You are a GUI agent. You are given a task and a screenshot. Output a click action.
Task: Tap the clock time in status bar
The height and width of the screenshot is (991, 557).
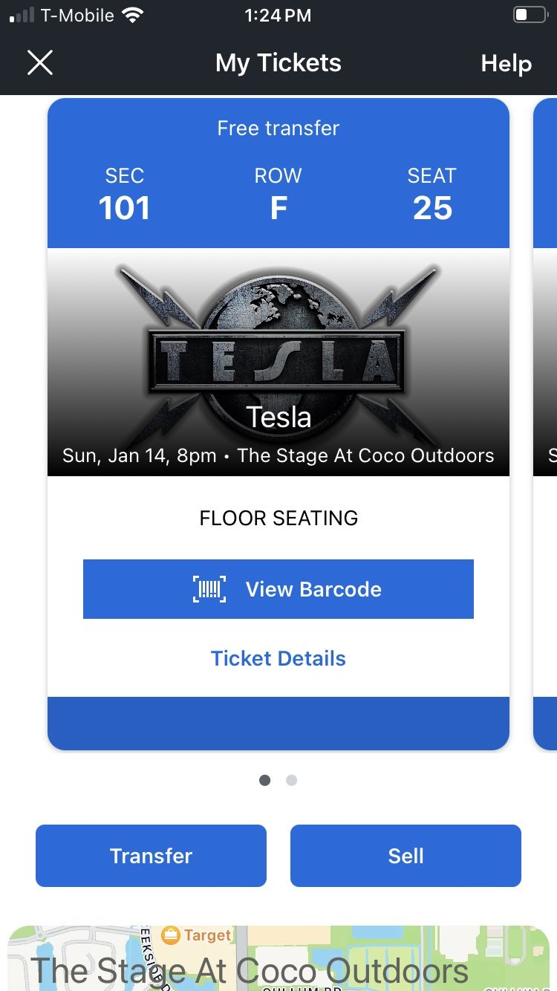pyautogui.click(x=278, y=16)
